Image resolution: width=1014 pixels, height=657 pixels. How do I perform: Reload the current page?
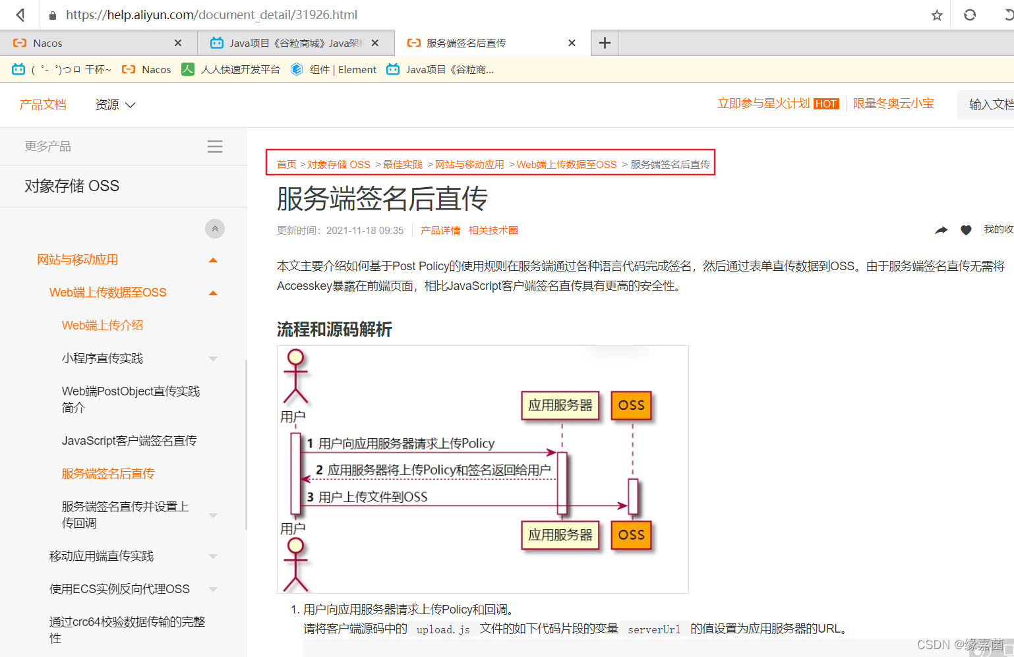pyautogui.click(x=969, y=14)
